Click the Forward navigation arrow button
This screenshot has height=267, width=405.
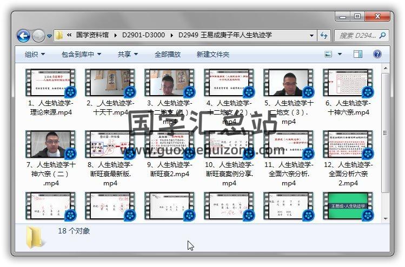point(38,36)
